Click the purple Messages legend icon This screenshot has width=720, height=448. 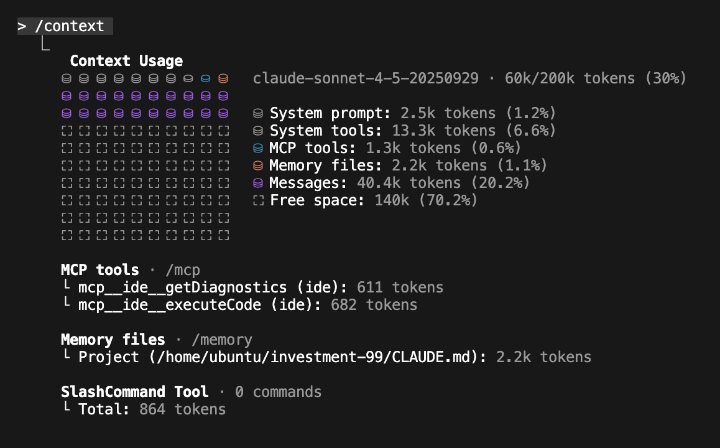point(258,184)
